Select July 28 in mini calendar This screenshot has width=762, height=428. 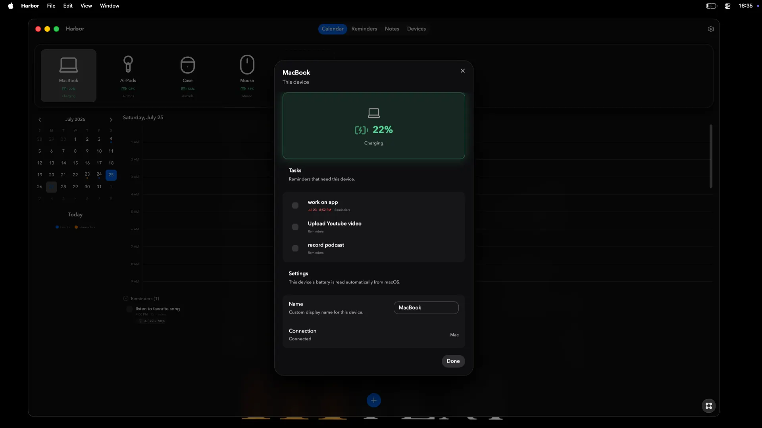coord(63,187)
